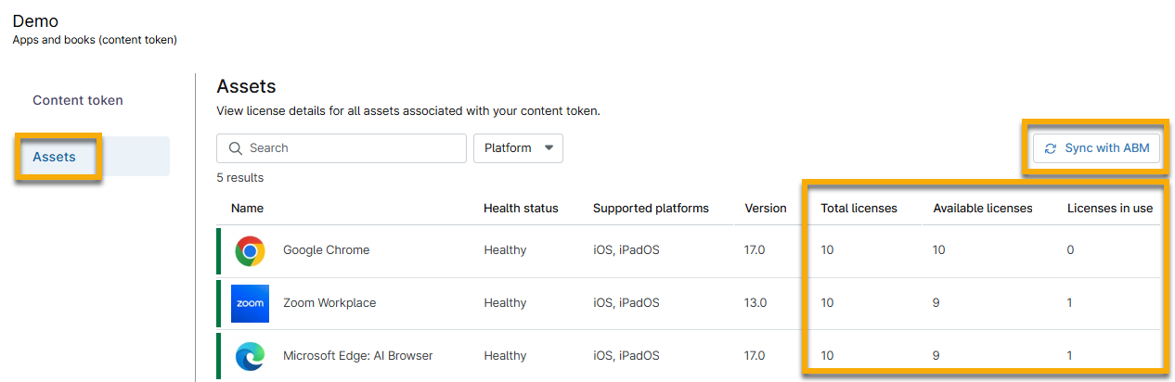Viewport: 1175px width, 382px height.
Task: Switch to the Content token tab
Action: point(78,100)
